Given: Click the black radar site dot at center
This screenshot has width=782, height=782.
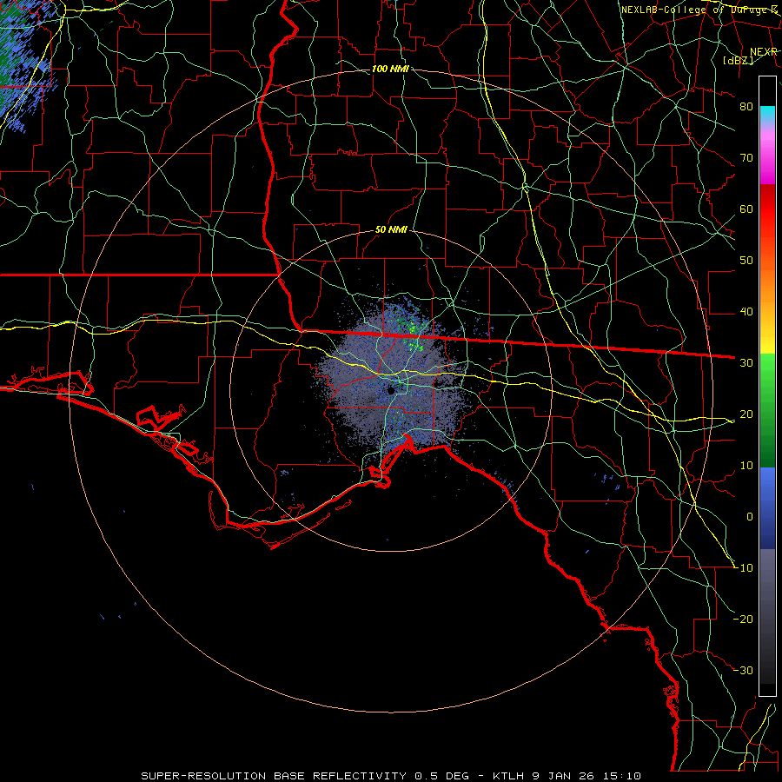Looking at the screenshot, I should 392,390.
